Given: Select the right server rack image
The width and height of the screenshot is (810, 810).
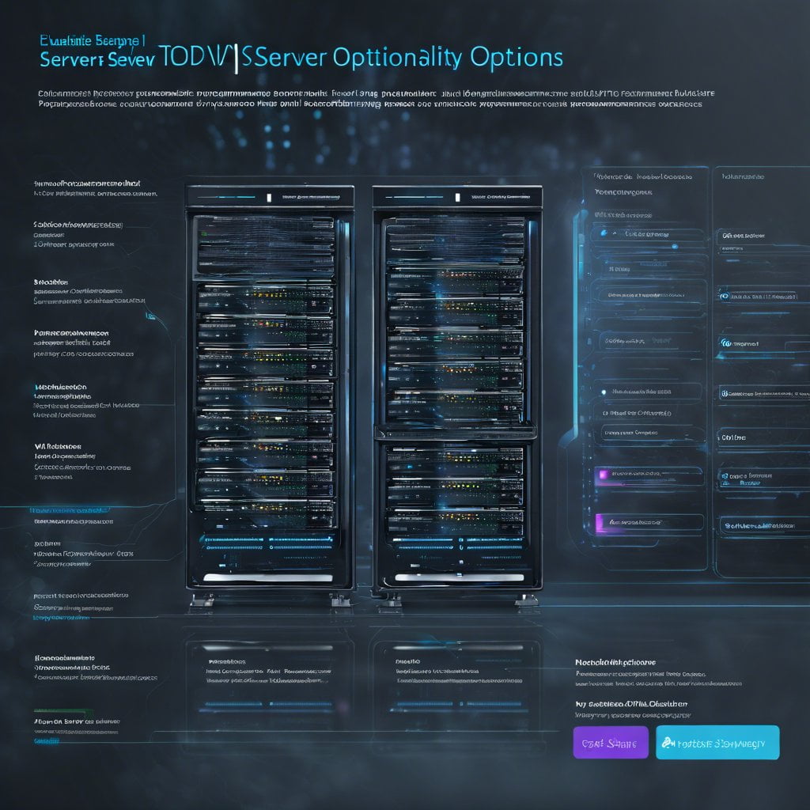Looking at the screenshot, I should click(456, 388).
